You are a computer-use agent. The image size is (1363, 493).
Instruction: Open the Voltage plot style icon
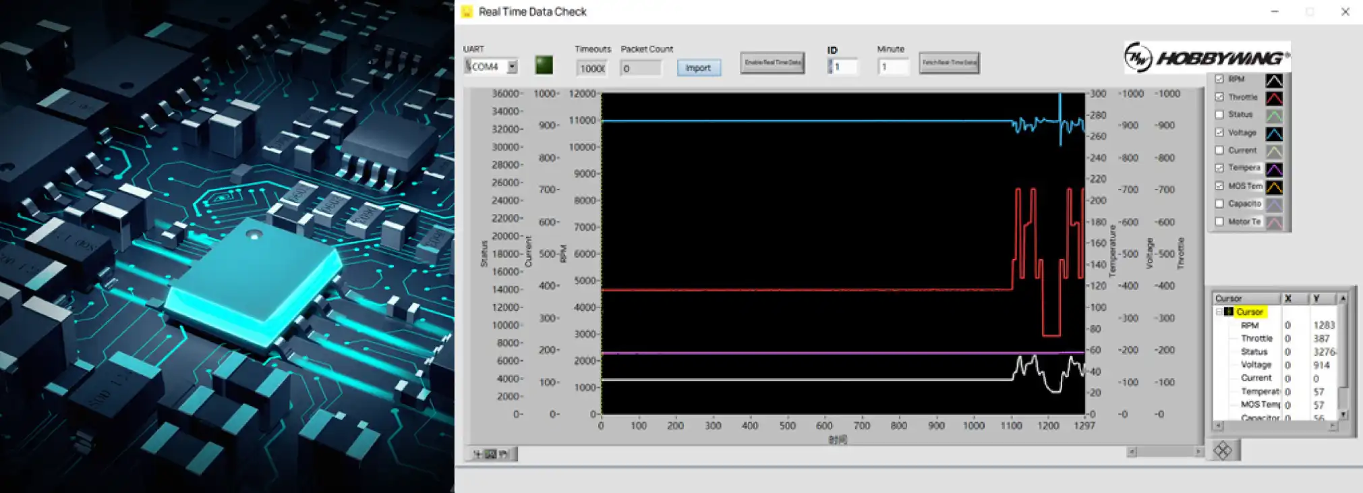[x=1273, y=134]
